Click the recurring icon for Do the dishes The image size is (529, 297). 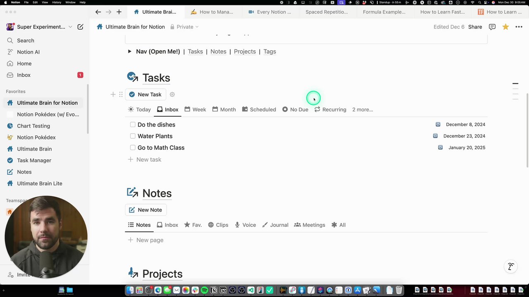(x=438, y=124)
